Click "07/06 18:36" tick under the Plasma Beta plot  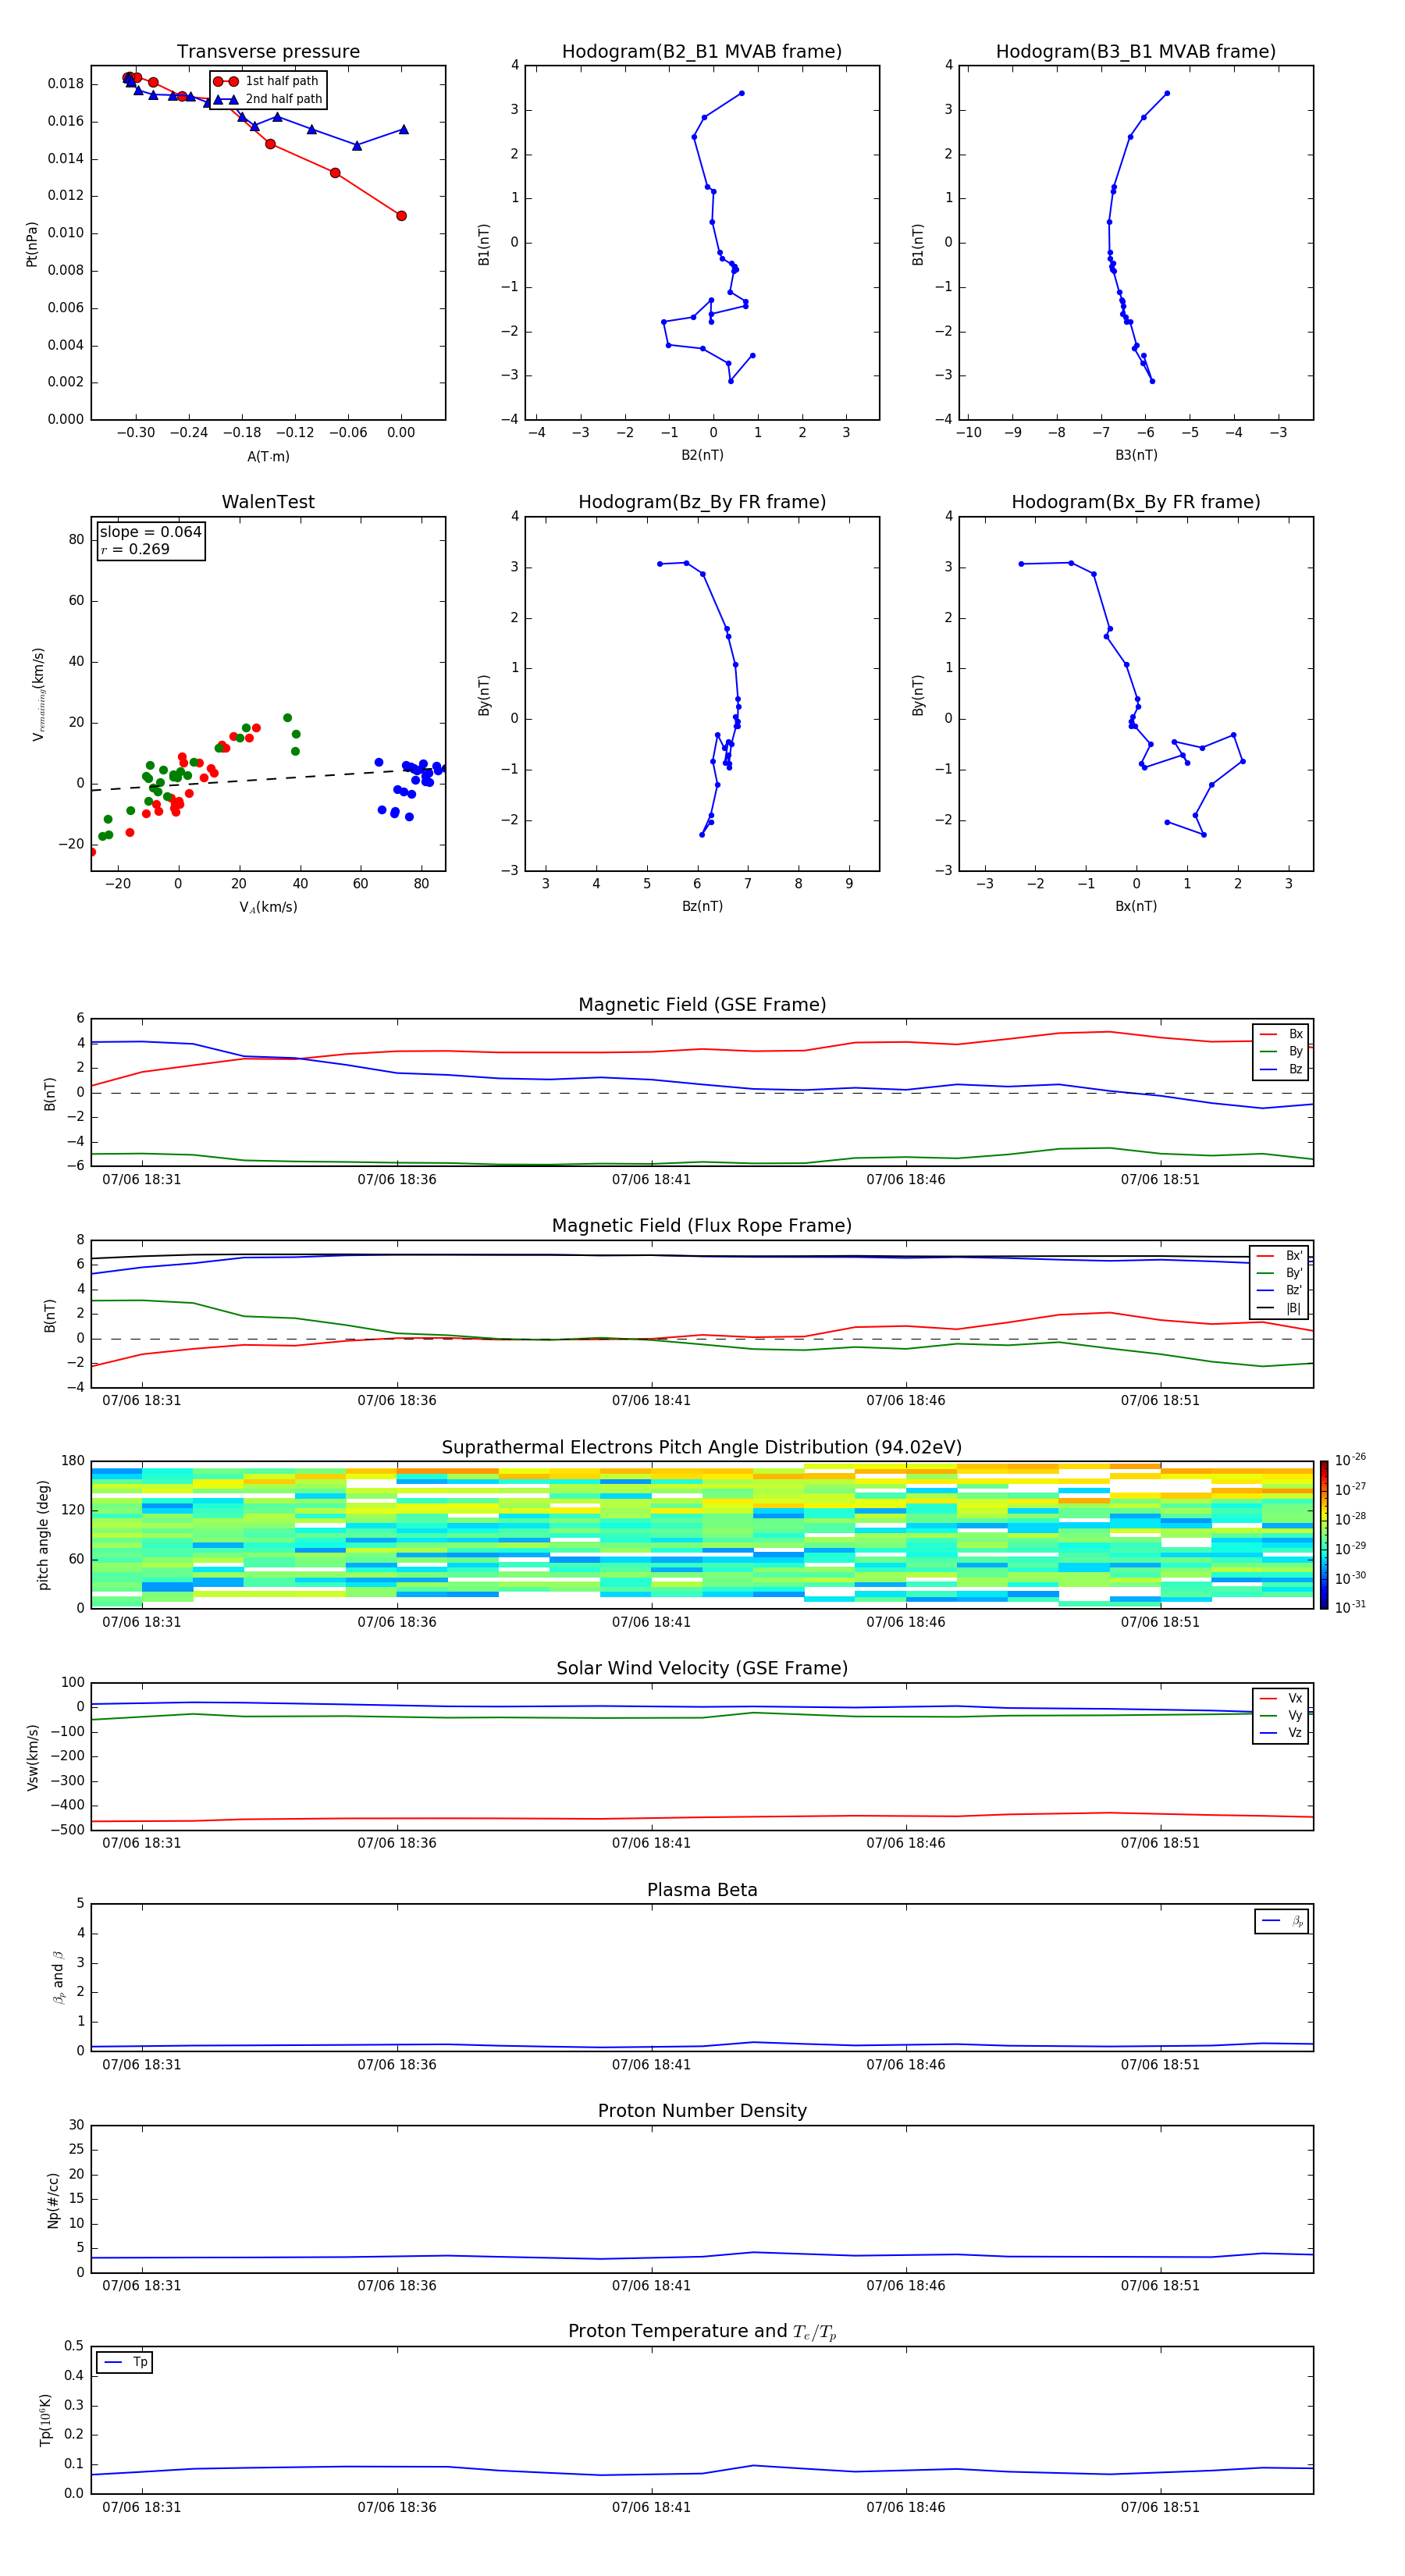(x=397, y=2064)
